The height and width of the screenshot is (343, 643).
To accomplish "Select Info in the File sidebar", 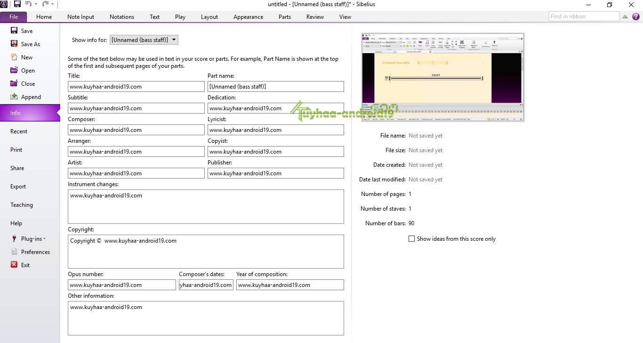I will [30, 113].
